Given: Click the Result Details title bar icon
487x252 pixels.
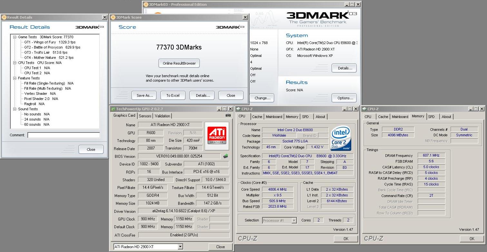Looking at the screenshot, I should (x=4, y=17).
